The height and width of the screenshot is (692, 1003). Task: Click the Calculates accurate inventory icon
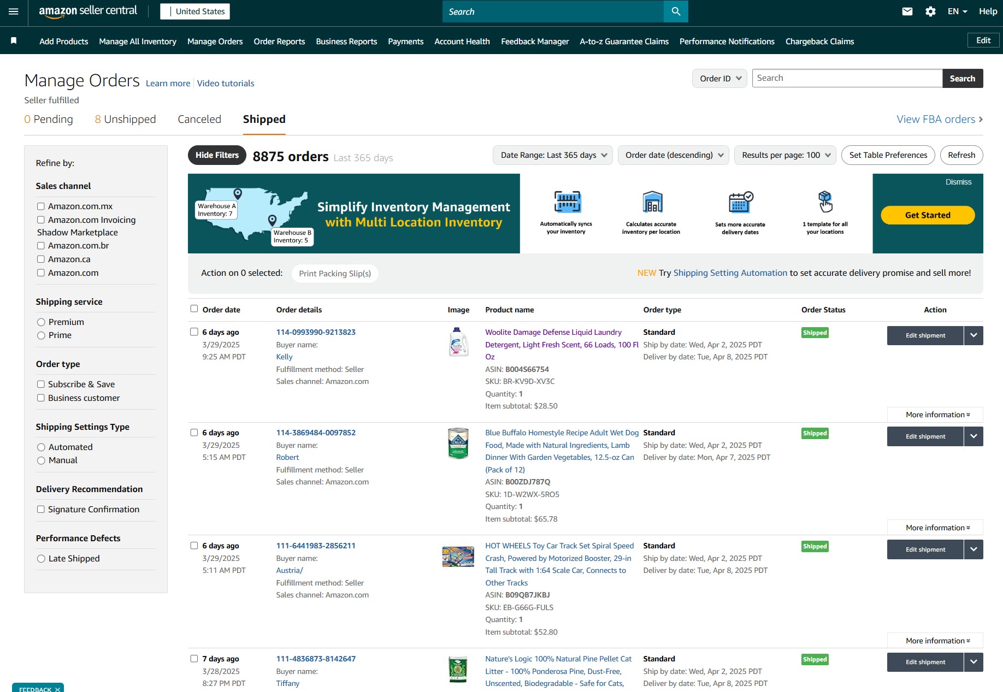652,202
